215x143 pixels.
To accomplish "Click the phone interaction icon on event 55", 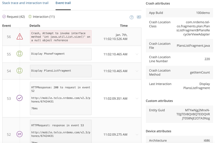I will (x=20, y=54).
